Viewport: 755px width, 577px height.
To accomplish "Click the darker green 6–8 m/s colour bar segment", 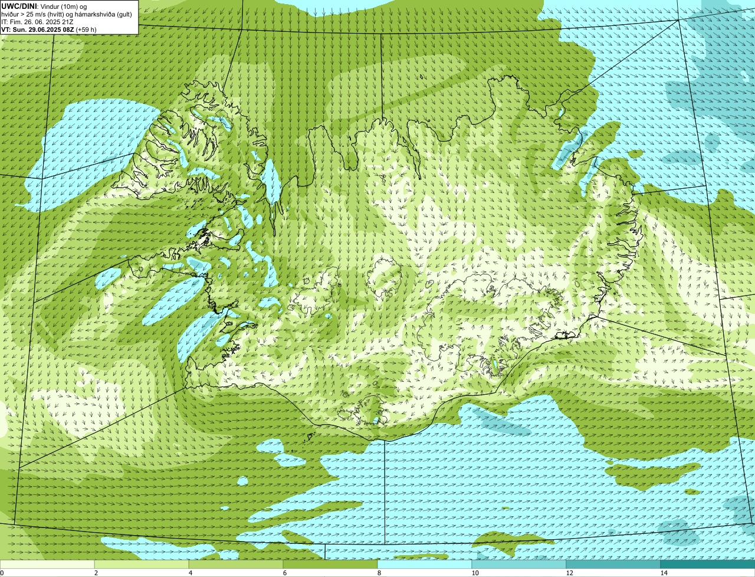I will 330,565.
